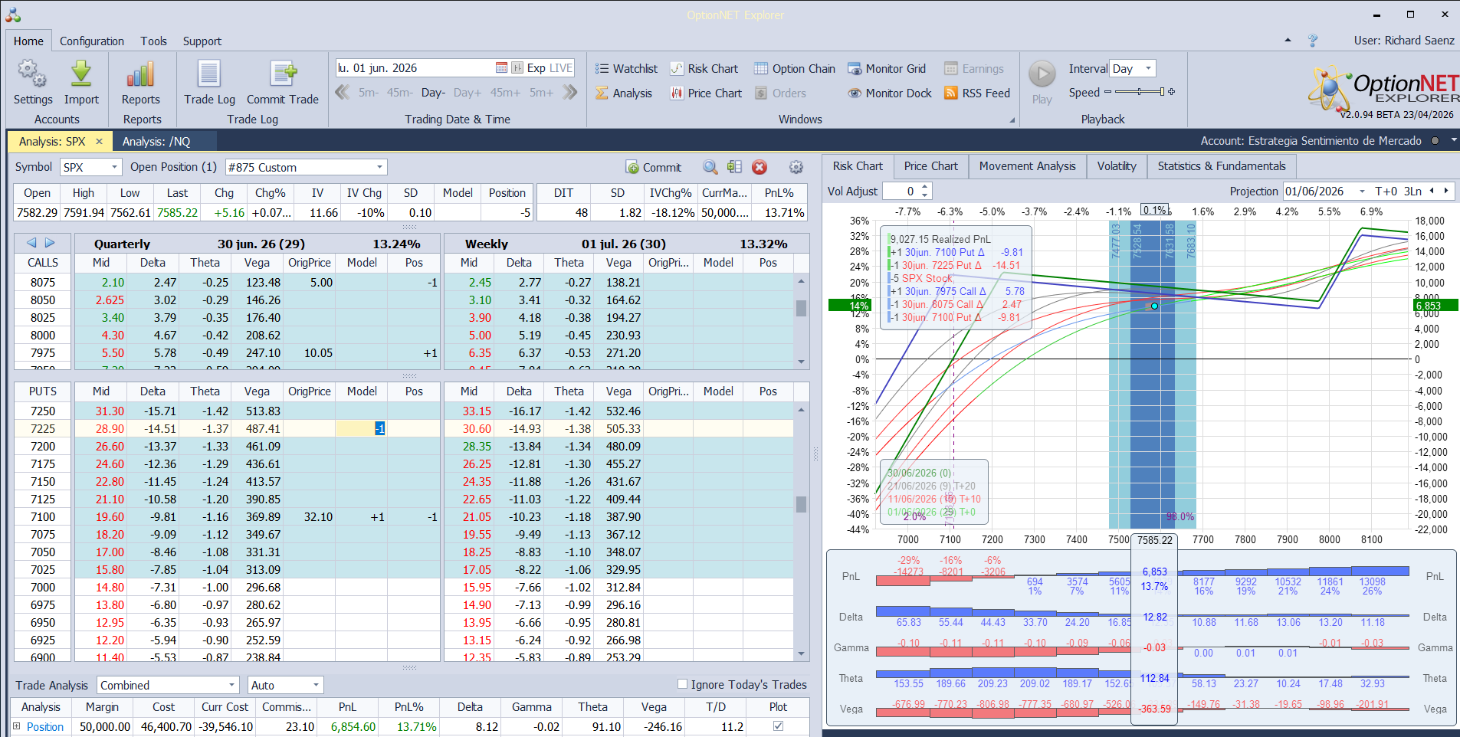Click the Commit Trade icon in ribbon
The width and height of the screenshot is (1460, 737).
[x=283, y=74]
